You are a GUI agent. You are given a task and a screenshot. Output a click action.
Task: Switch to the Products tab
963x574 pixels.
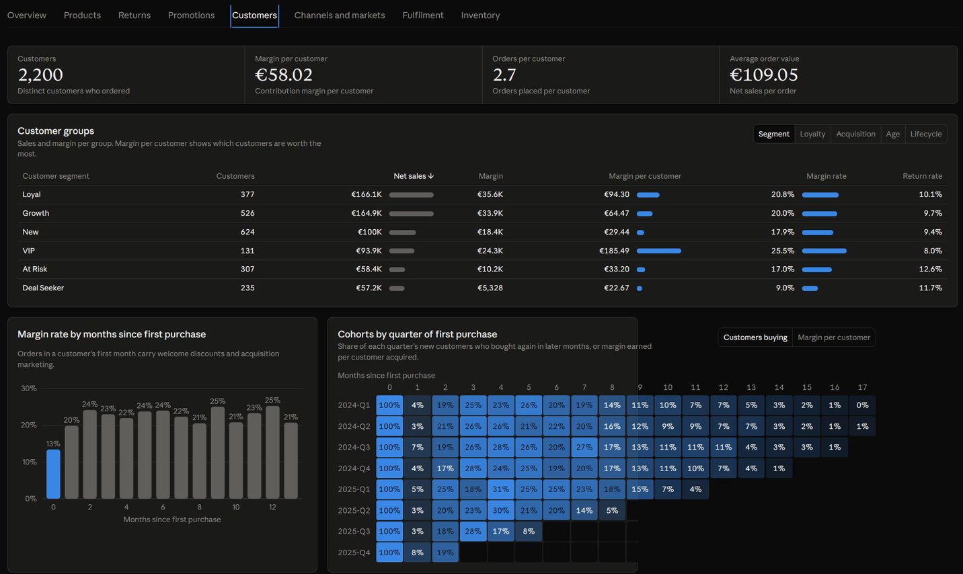click(x=82, y=15)
